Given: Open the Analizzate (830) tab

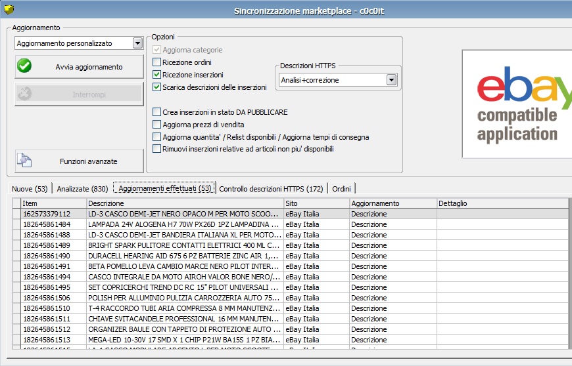Looking at the screenshot, I should pos(82,189).
